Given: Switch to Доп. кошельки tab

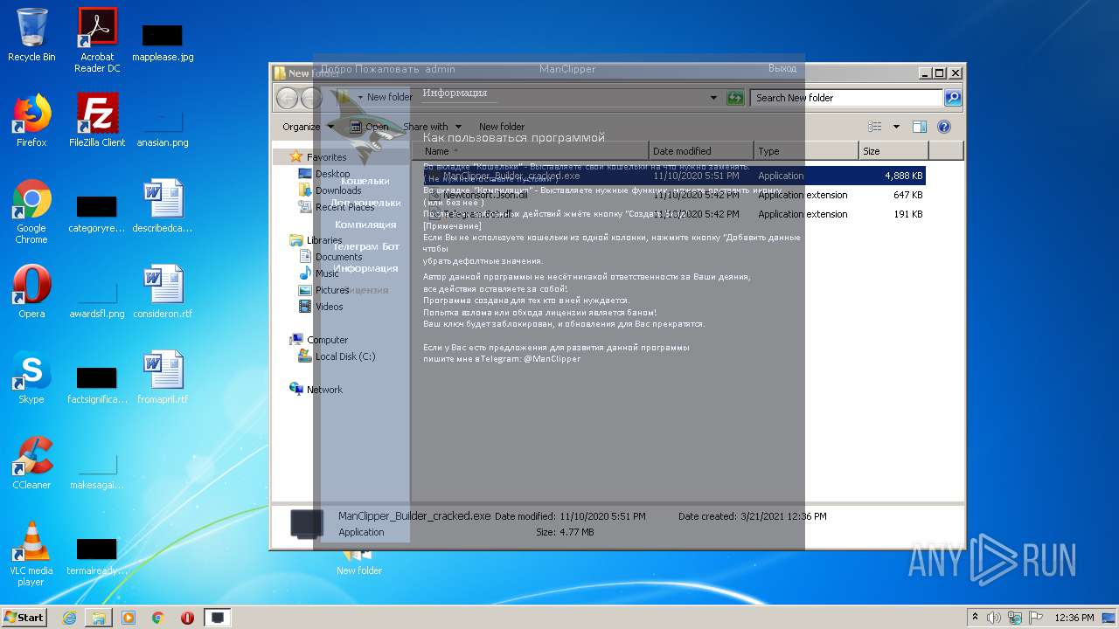Looking at the screenshot, I should [x=364, y=203].
